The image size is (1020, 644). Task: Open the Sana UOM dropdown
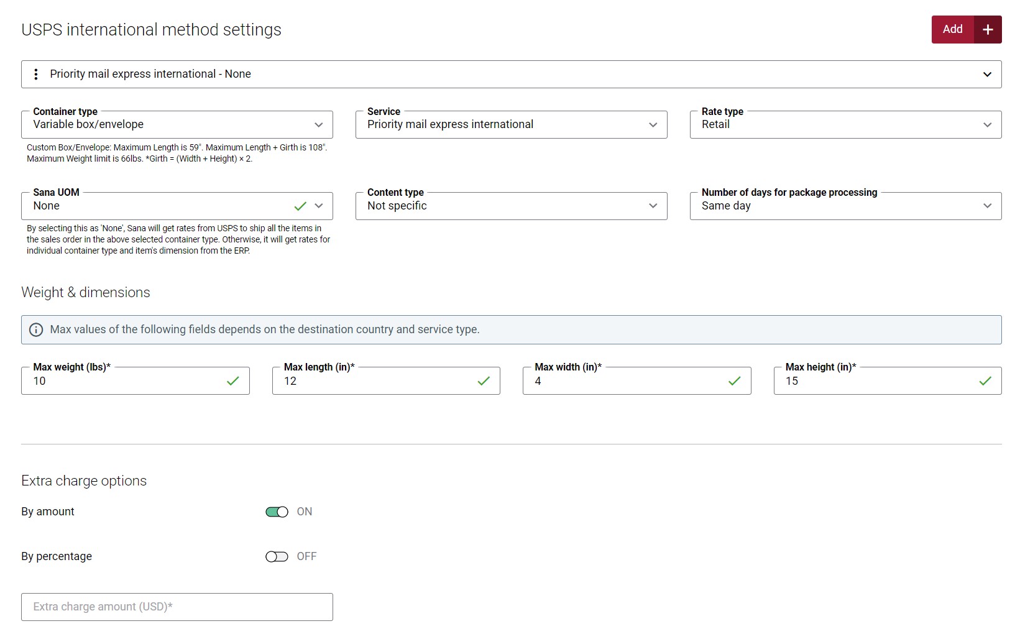pyautogui.click(x=177, y=206)
